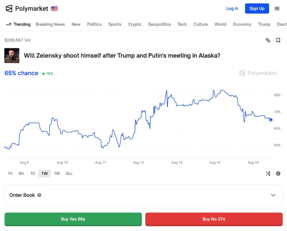Open the Politics category tab
Image resolution: width=287 pixels, height=231 pixels.
pos(94,24)
